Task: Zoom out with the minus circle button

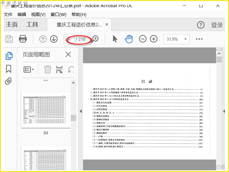Action: [143, 39]
